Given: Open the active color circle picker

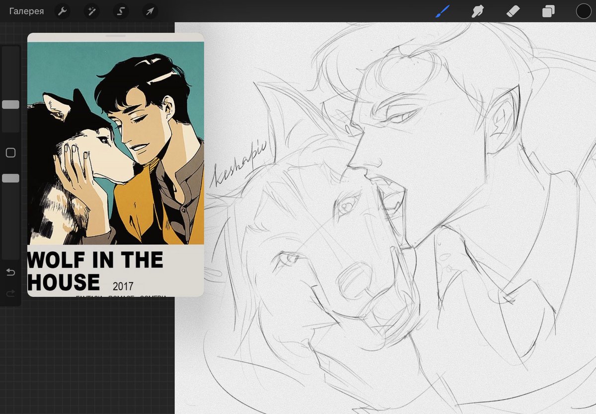Looking at the screenshot, I should [x=584, y=11].
